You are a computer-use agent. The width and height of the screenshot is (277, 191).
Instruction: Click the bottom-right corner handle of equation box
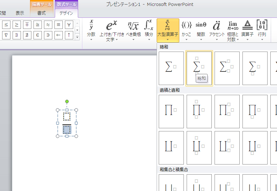point(76,136)
